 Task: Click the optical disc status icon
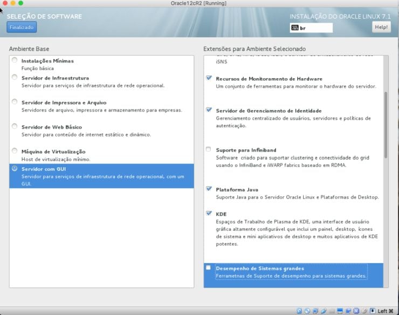click(307, 311)
